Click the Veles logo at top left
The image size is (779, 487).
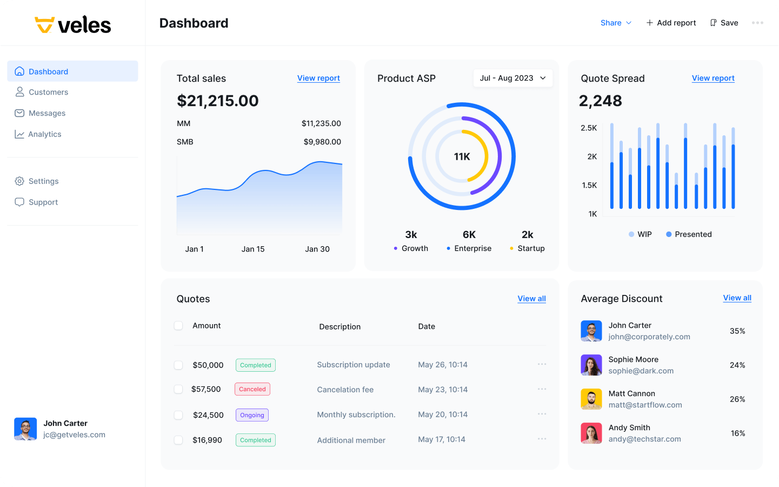coord(72,24)
